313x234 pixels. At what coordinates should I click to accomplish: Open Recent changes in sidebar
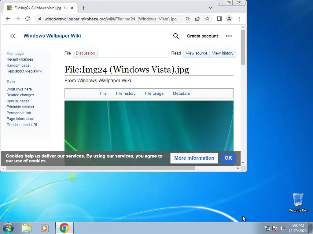[20, 59]
